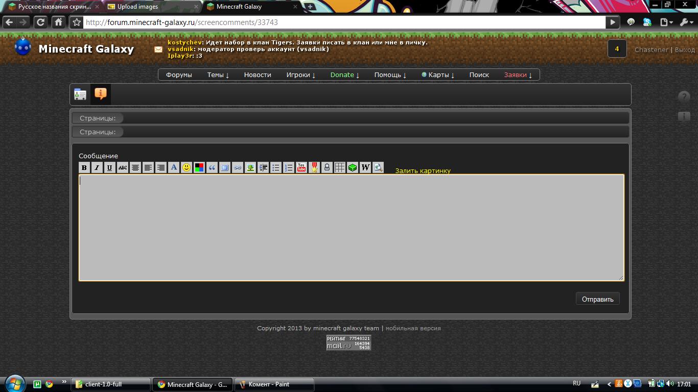The image size is (698, 392).
Task: Open the Minecraft Galaxy home title
Action: click(86, 49)
